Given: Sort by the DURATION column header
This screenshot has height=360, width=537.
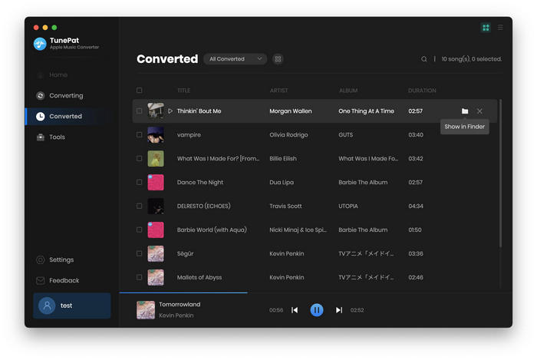Looking at the screenshot, I should (x=422, y=91).
